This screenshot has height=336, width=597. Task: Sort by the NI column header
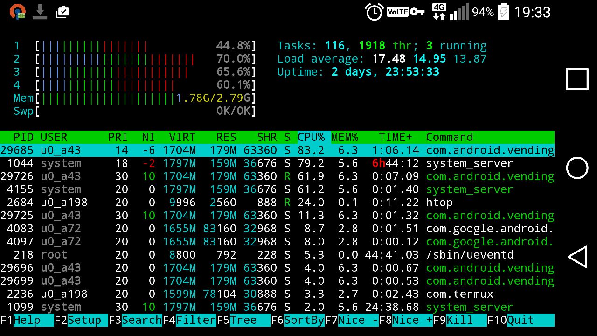point(148,137)
